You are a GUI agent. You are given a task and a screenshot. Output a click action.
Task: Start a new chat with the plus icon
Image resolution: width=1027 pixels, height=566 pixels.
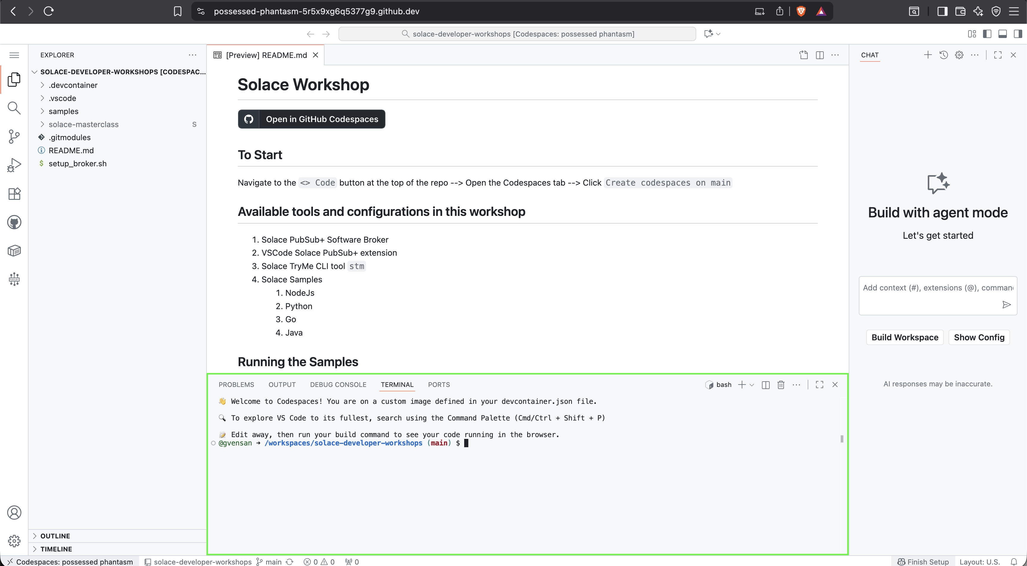928,55
